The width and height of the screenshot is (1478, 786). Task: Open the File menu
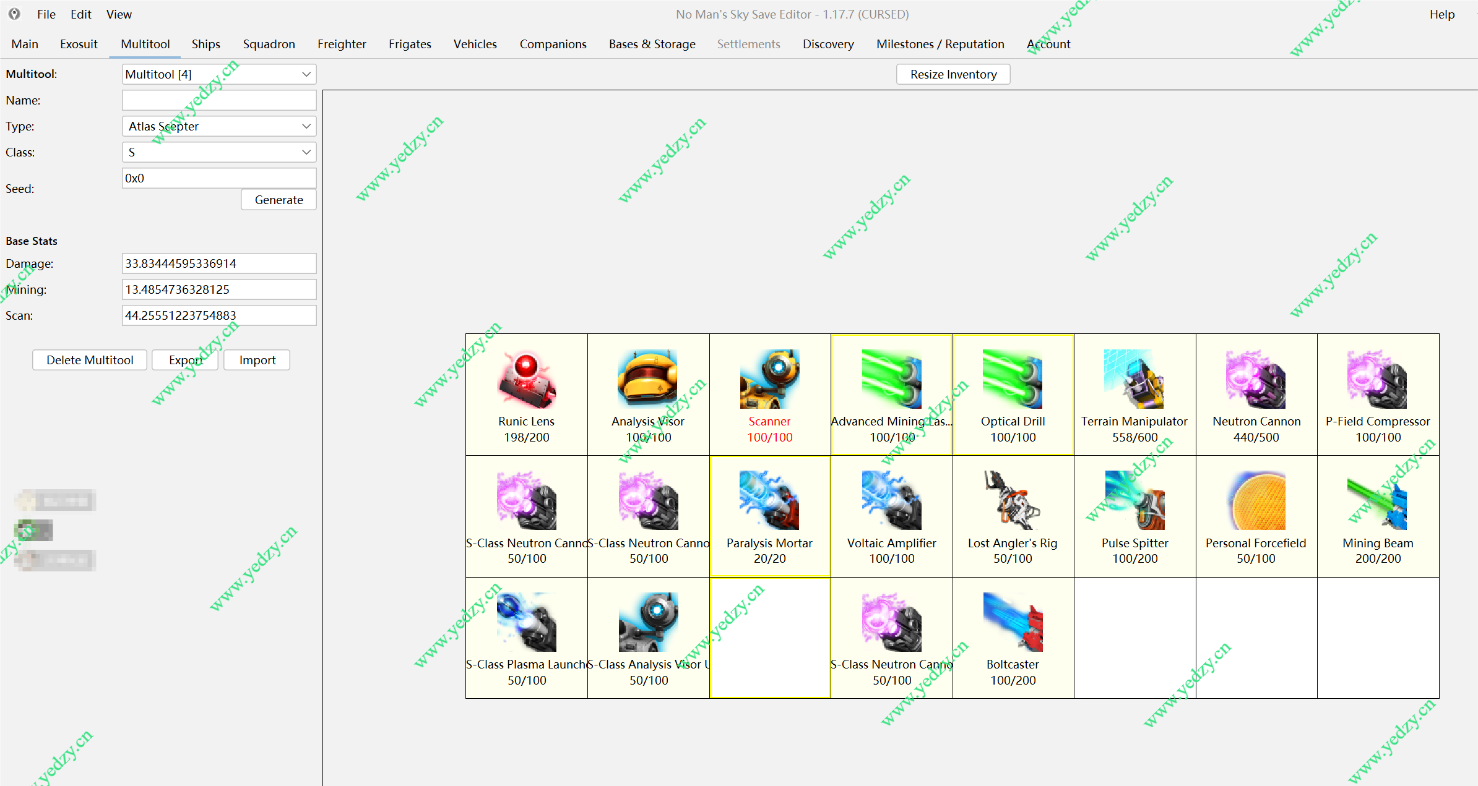(x=46, y=14)
